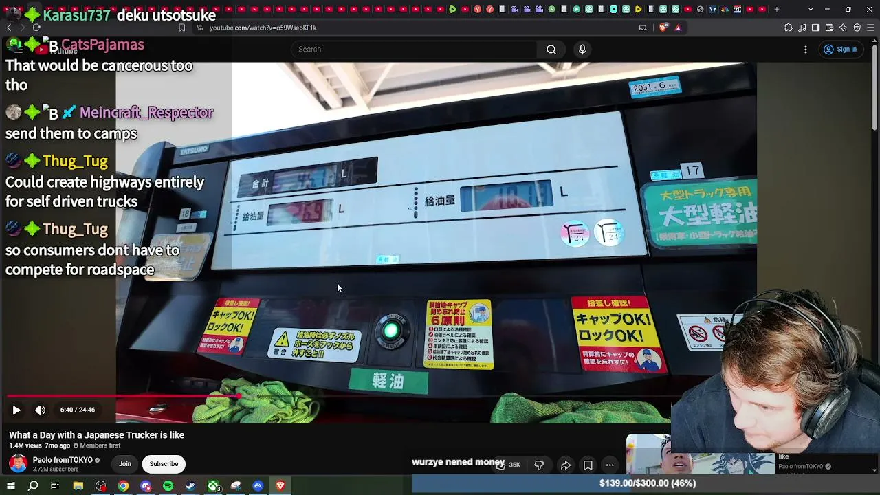Open the browser extensions puzzle icon
Viewport: 880px width, 495px height.
click(x=789, y=27)
